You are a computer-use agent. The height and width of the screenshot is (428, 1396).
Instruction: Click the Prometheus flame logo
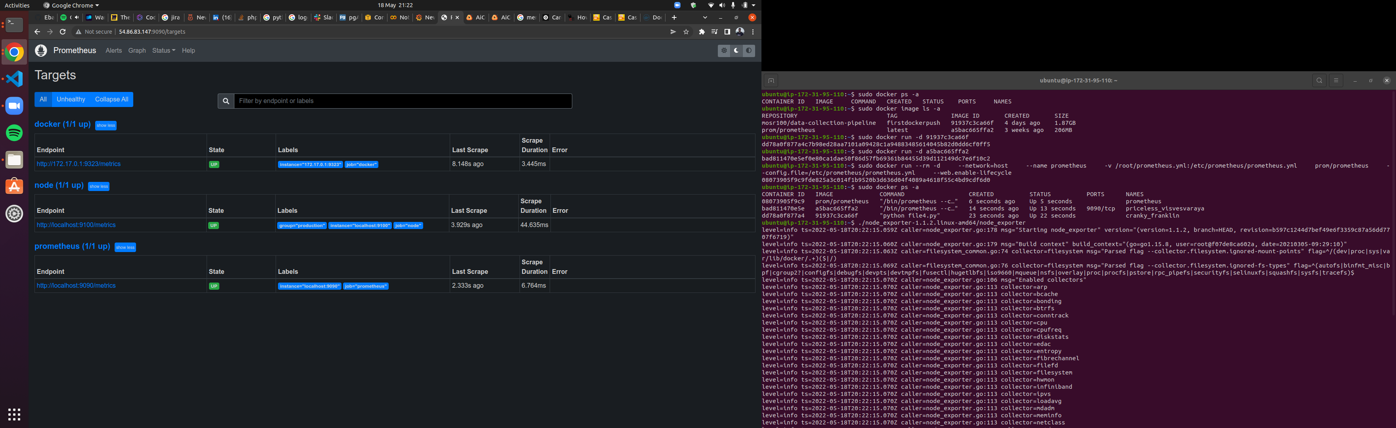40,50
